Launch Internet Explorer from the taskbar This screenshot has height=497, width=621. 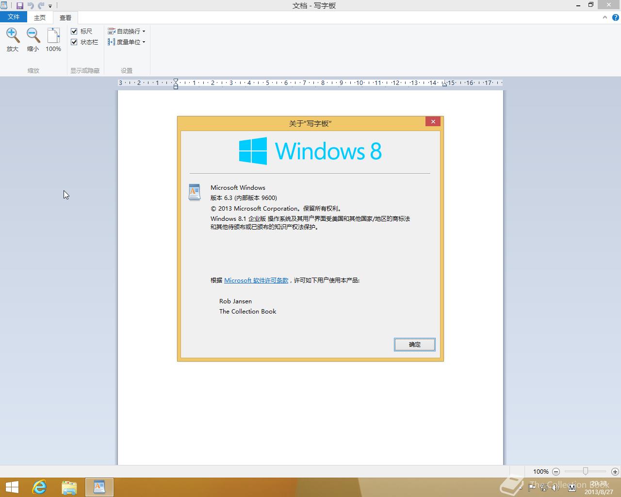39,487
